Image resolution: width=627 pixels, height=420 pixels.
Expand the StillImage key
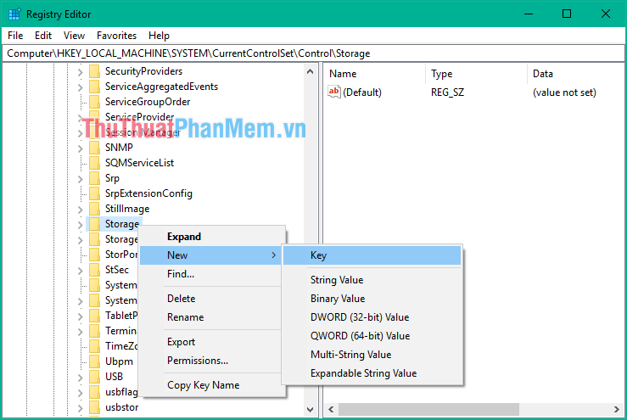[x=80, y=210]
